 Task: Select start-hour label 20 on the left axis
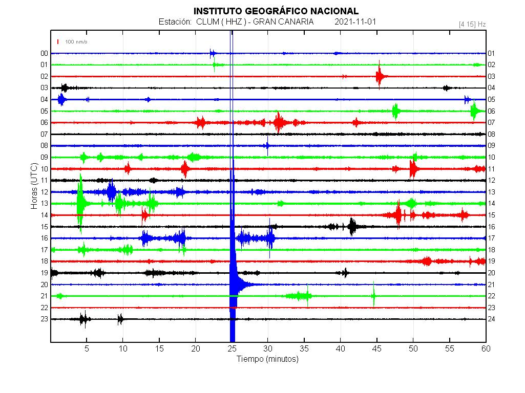pos(44,285)
